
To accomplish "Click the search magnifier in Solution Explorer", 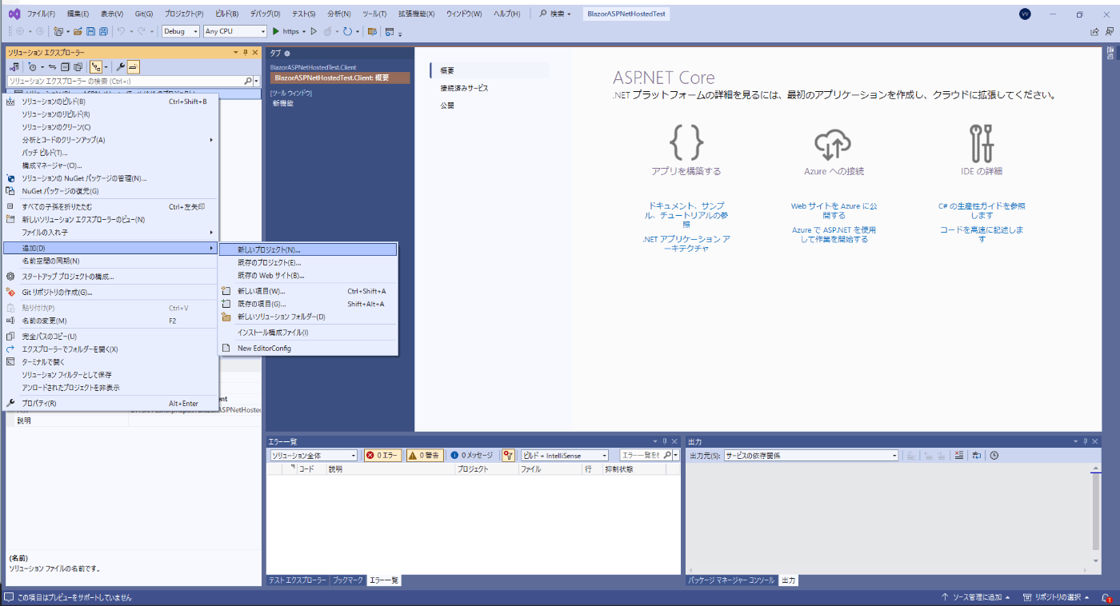I will [x=248, y=81].
